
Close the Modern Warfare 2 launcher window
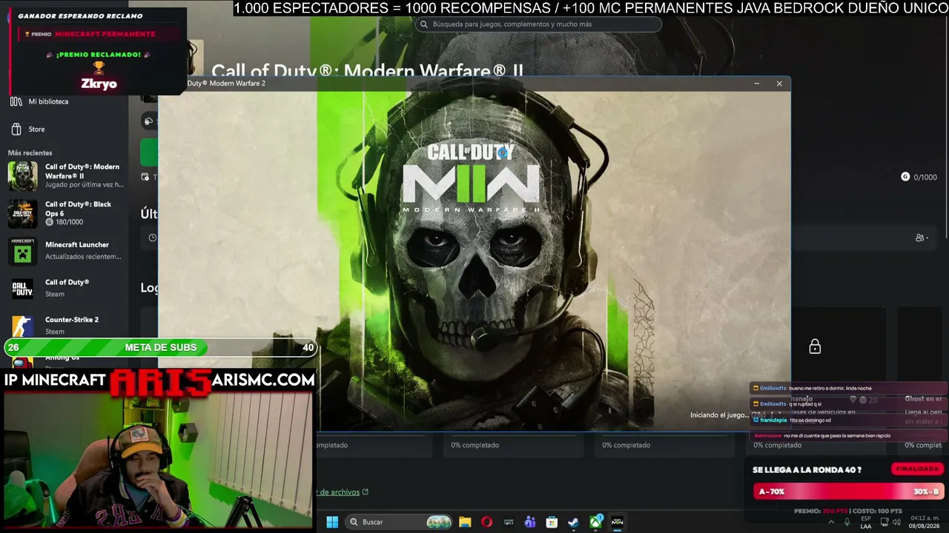779,84
